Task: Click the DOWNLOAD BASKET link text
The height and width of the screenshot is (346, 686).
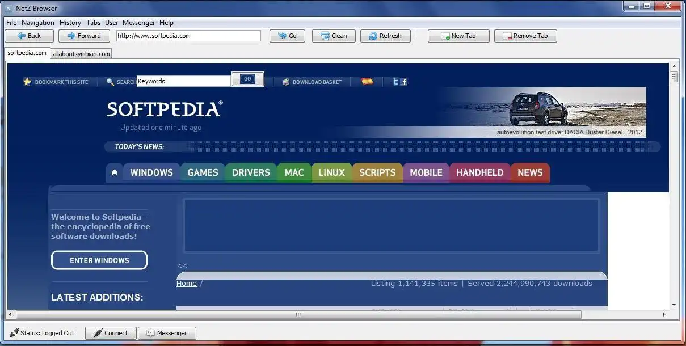Action: [x=317, y=82]
